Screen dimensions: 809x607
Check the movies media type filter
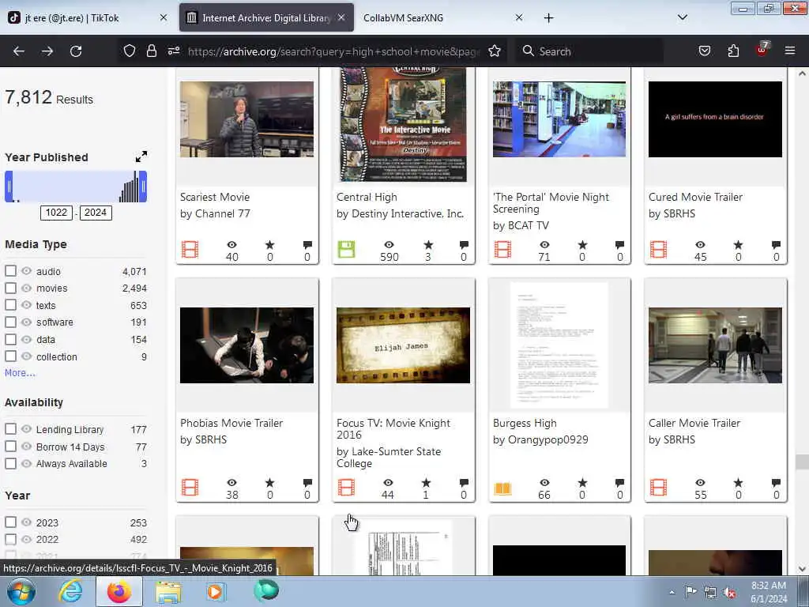pos(11,288)
